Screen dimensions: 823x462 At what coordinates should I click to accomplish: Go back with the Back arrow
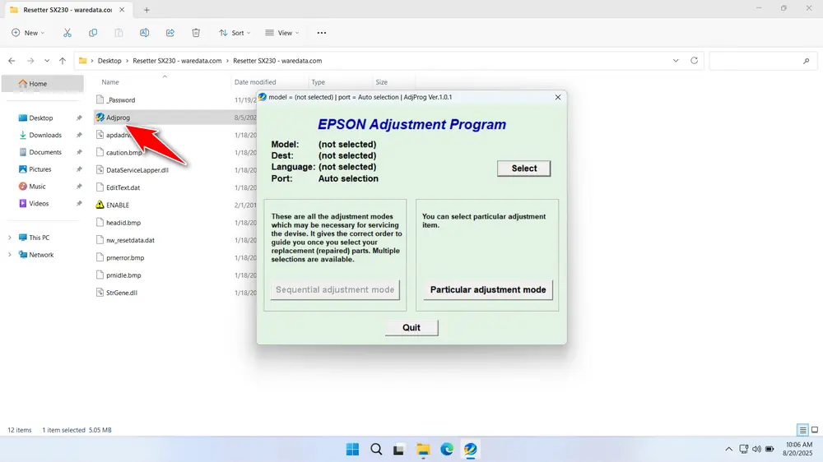[12, 61]
